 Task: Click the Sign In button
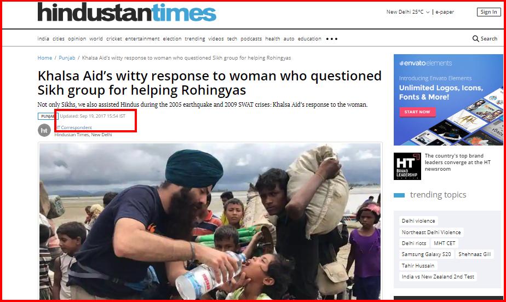pos(488,12)
